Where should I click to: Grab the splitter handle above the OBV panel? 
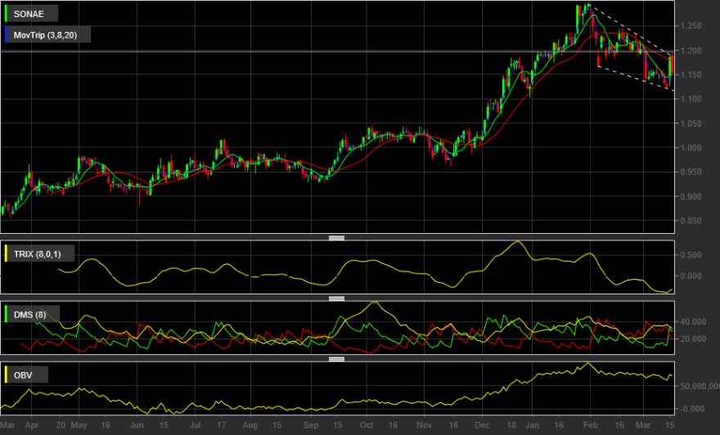click(x=336, y=359)
